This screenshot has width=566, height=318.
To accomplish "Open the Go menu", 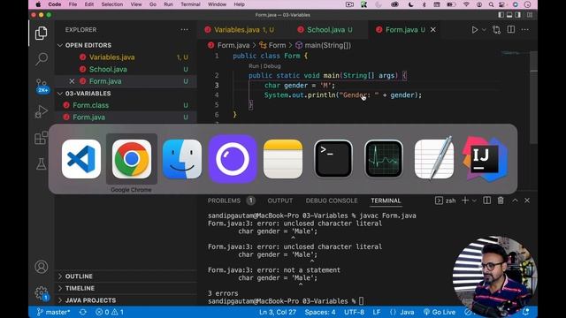I will [153, 4].
